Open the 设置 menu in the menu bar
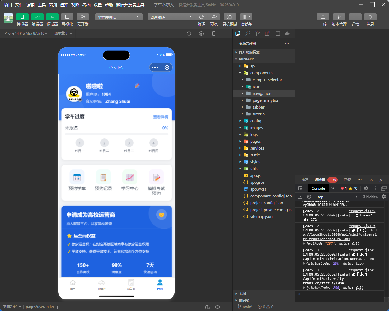Image resolution: width=389 pixels, height=311 pixels. pos(97,5)
